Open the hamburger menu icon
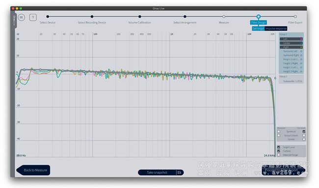 [22, 18]
